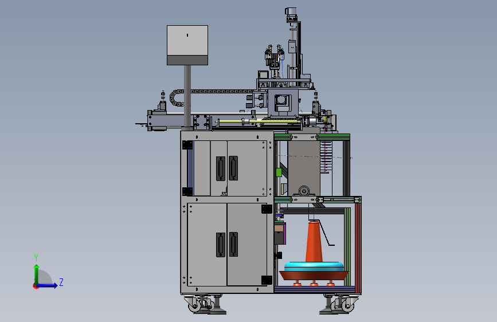This screenshot has height=322, width=497.
Task: Click the red origin dot of the axis triad
Action: (x=36, y=286)
